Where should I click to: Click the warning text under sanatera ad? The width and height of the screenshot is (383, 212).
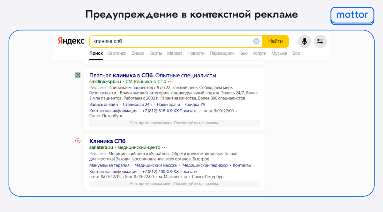tap(174, 184)
